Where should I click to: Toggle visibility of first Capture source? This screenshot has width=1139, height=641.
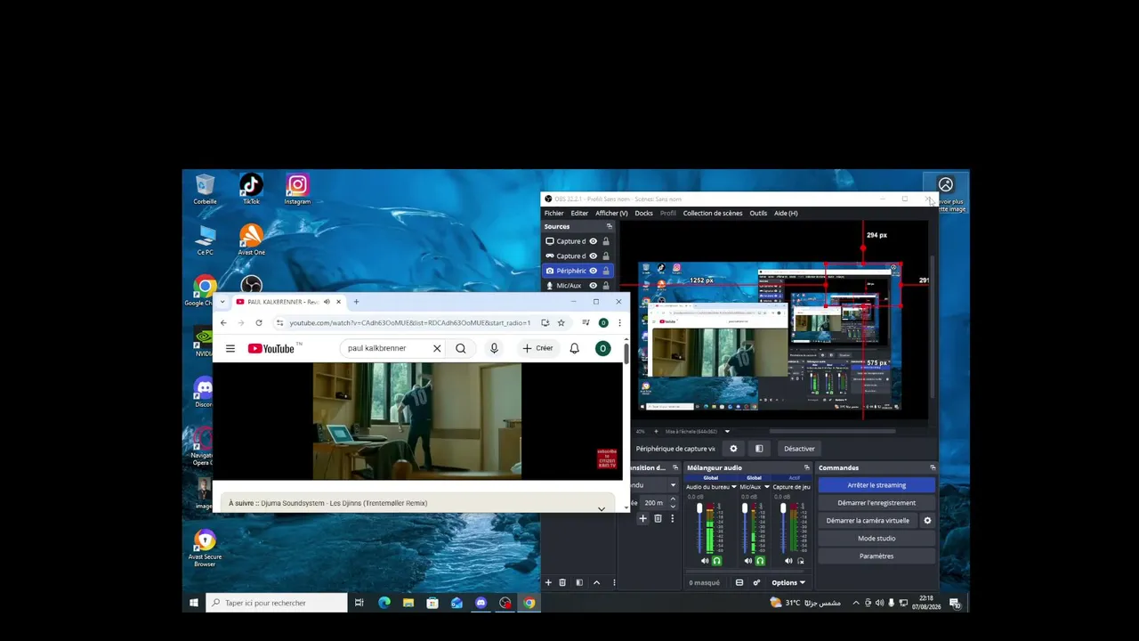tap(594, 241)
